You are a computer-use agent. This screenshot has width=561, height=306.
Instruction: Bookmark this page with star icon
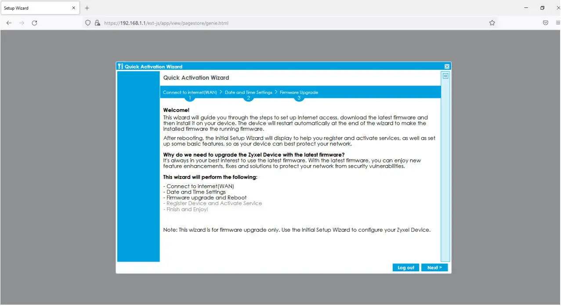pyautogui.click(x=492, y=23)
